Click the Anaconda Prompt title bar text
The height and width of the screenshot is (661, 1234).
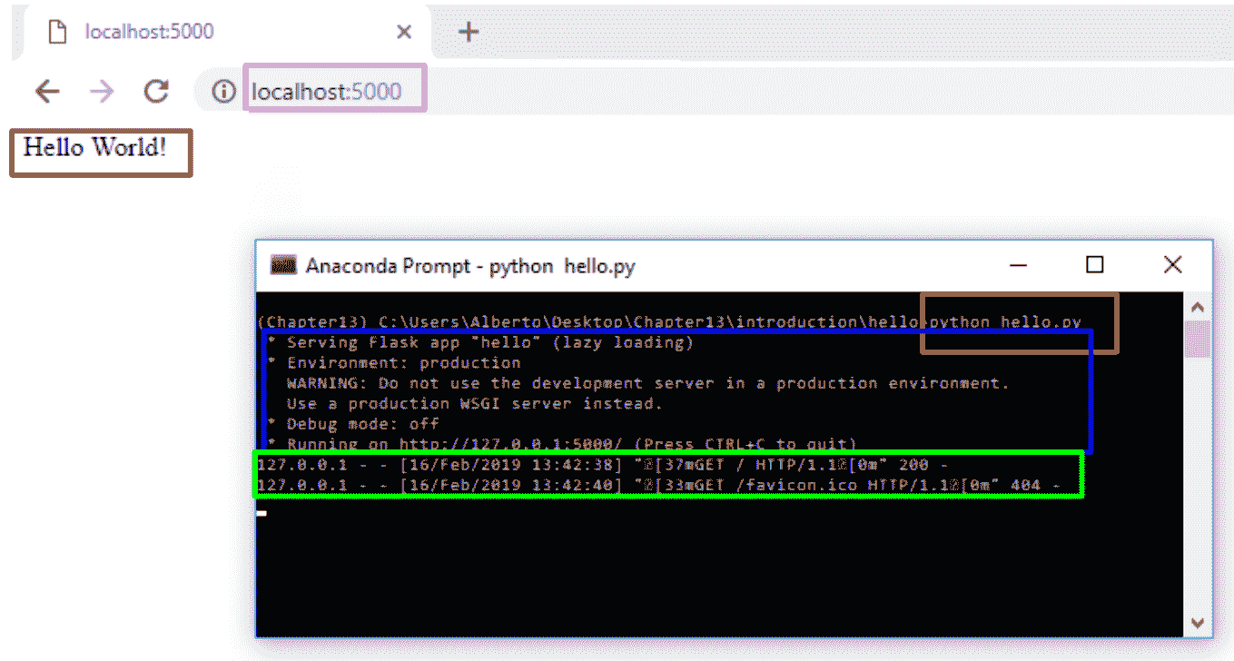[x=470, y=266]
